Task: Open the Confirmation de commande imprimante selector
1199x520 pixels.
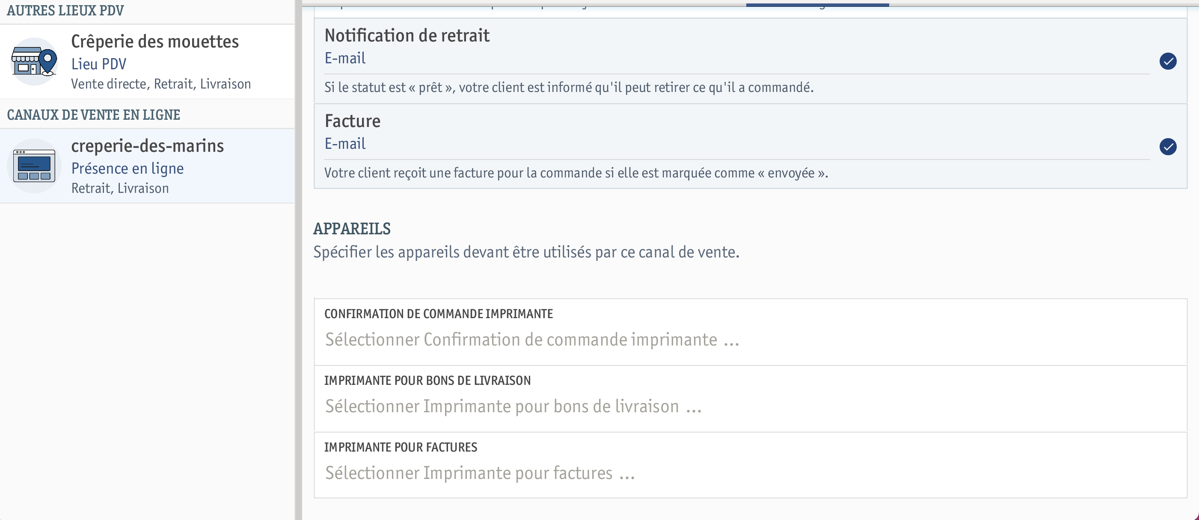Action: click(x=750, y=332)
